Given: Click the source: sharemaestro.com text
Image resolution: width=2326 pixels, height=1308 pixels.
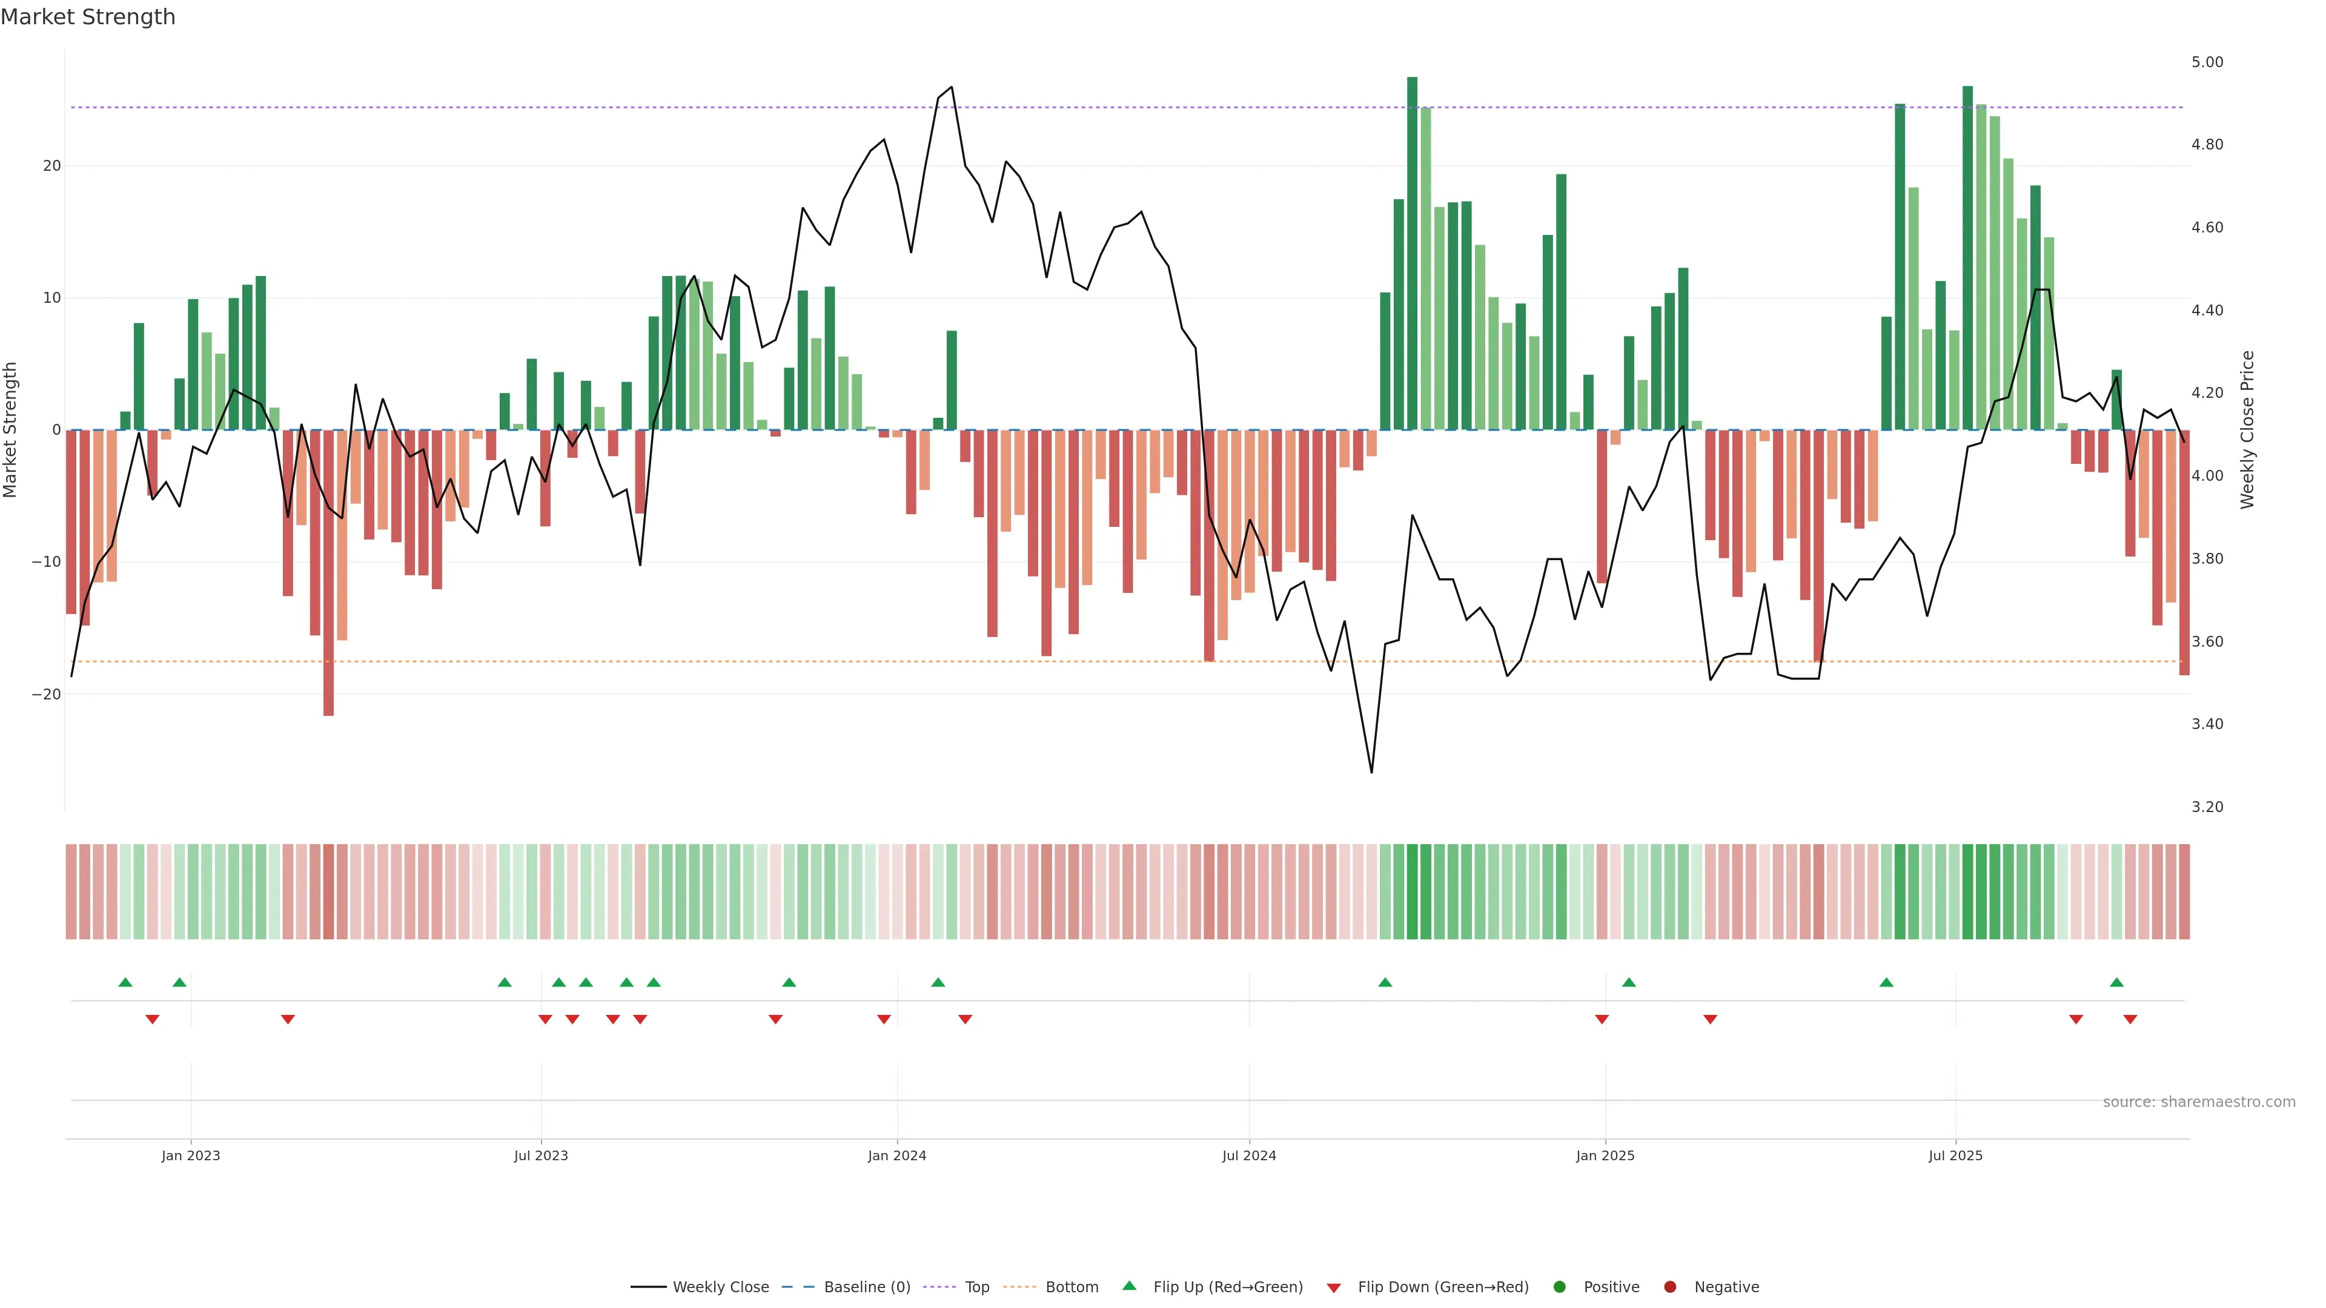Looking at the screenshot, I should tap(2199, 1102).
